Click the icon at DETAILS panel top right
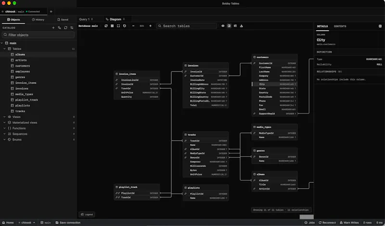 tap(380, 26)
